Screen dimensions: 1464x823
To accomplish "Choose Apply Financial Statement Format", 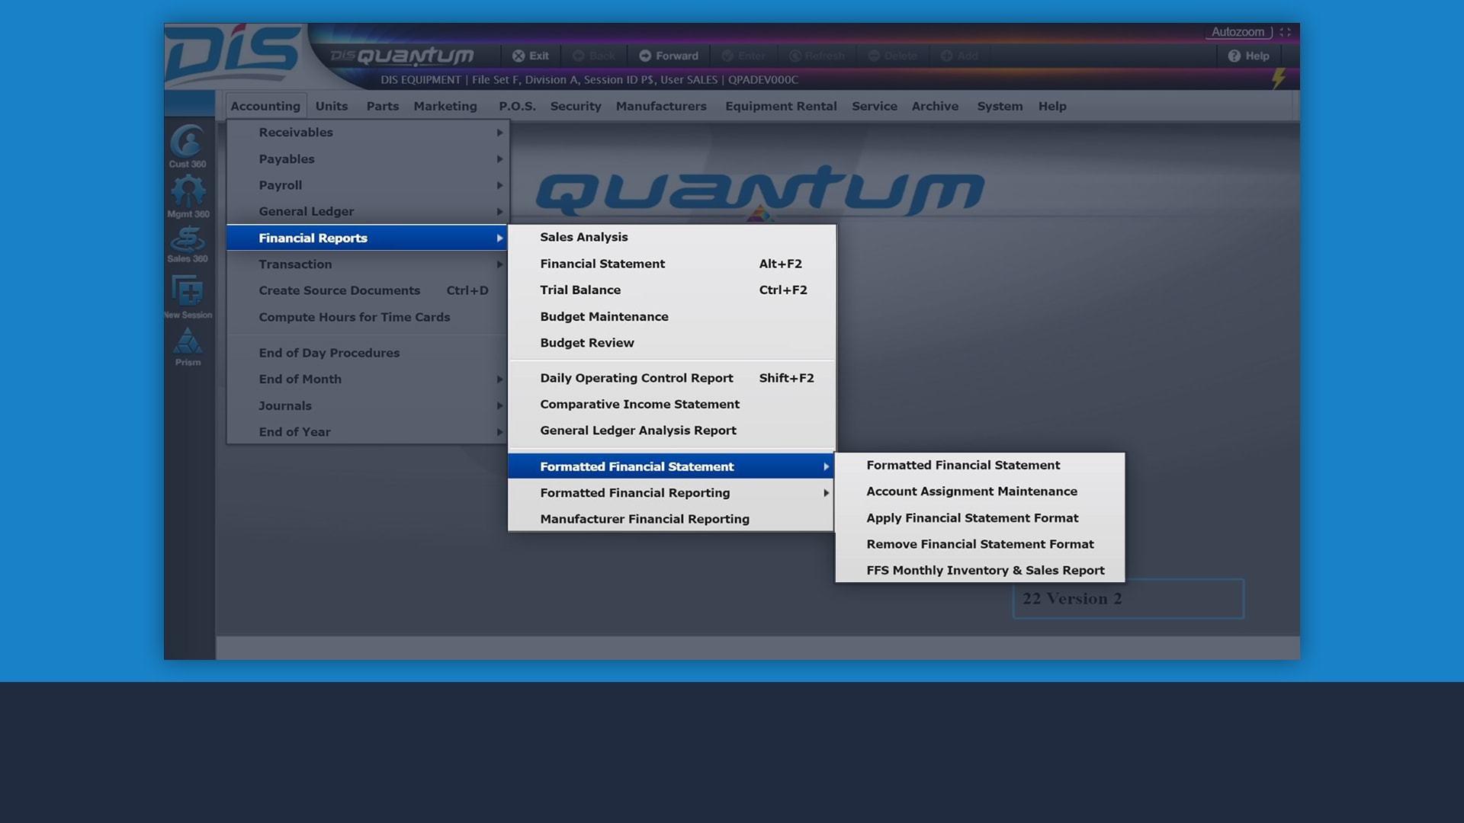I will (980, 517).
